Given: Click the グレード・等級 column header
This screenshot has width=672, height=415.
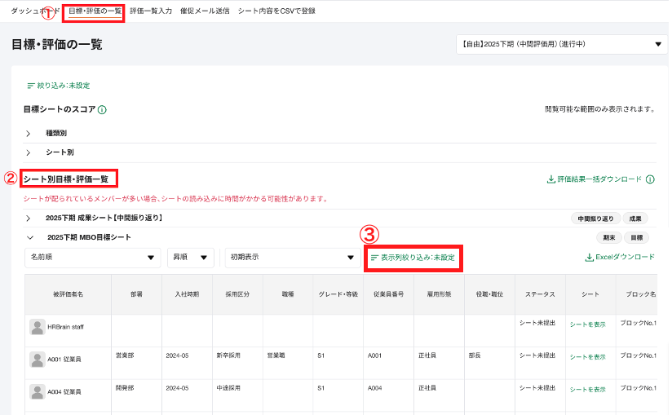Looking at the screenshot, I should click(x=338, y=294).
